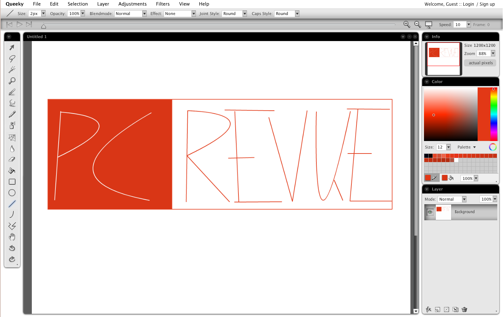Pick the Eraser tool

pos(12,160)
